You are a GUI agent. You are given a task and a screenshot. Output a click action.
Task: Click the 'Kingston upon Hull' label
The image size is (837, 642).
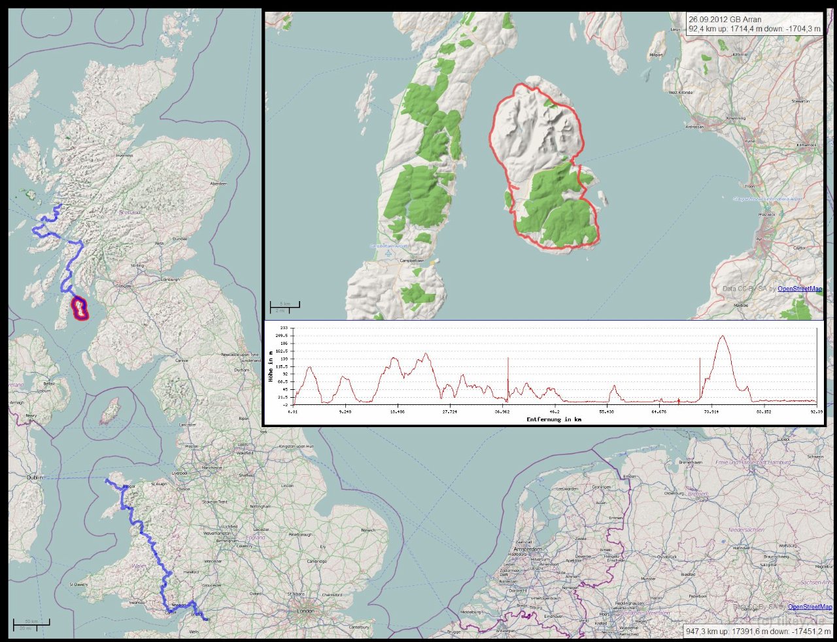[x=296, y=445]
